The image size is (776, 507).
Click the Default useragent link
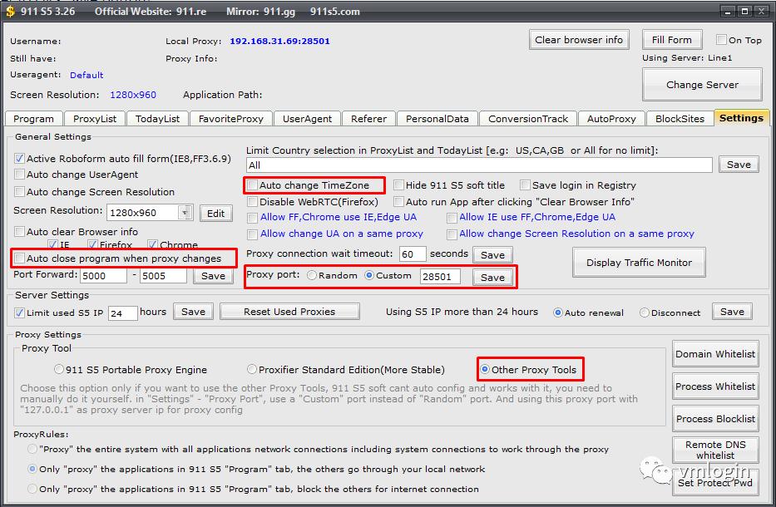click(86, 76)
